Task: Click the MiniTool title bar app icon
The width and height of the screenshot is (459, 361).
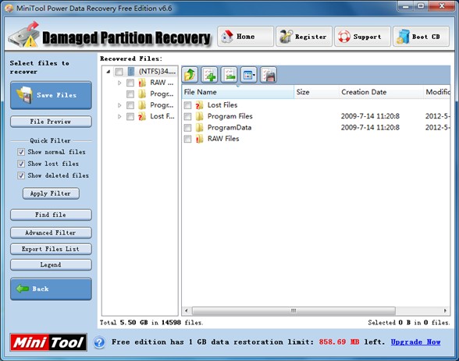Action: pos(9,8)
